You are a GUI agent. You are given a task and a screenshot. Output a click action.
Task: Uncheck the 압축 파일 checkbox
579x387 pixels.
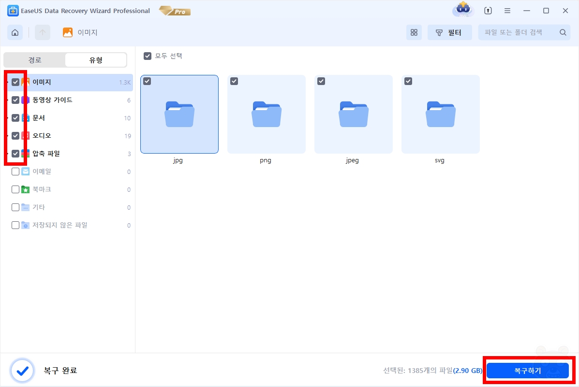pyautogui.click(x=15, y=154)
